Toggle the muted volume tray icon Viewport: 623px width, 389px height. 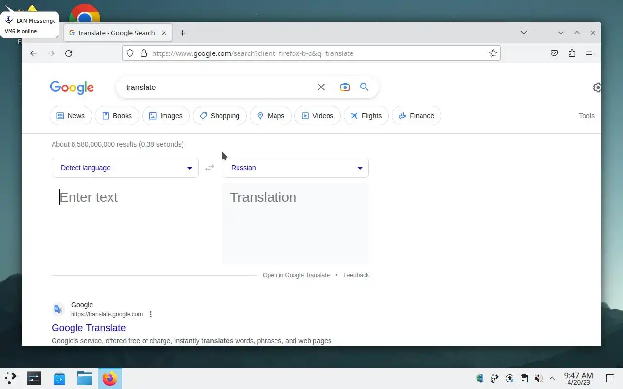(538, 378)
